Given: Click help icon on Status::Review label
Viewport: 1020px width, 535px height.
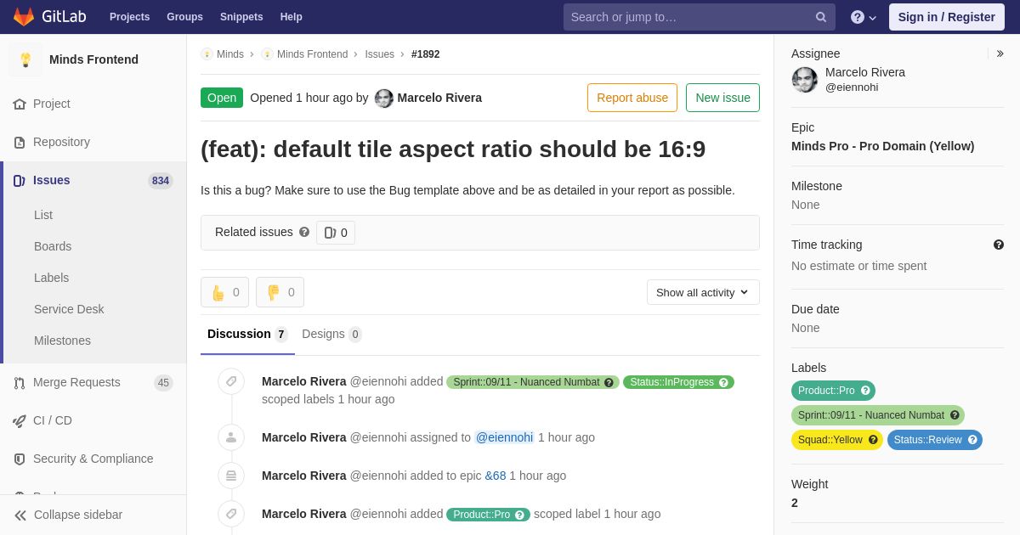Looking at the screenshot, I should point(972,440).
